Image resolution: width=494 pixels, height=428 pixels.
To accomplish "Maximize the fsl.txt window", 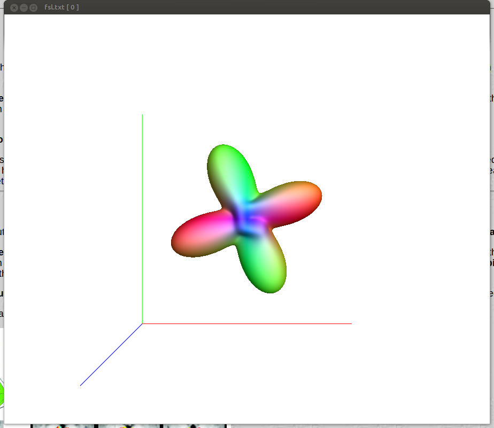I will coord(34,7).
